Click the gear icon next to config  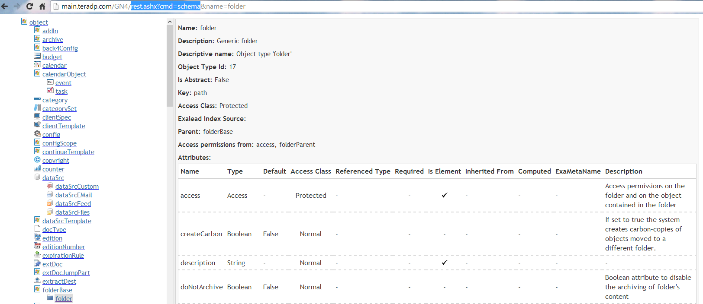tap(37, 134)
